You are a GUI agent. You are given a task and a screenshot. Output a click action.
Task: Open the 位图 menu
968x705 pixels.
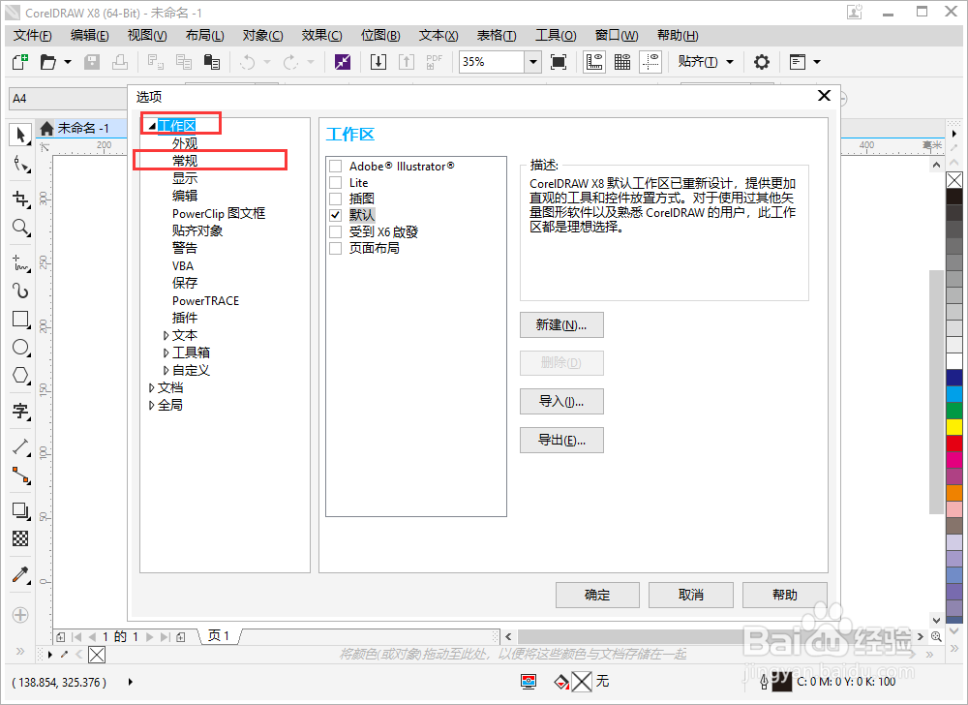click(x=380, y=35)
